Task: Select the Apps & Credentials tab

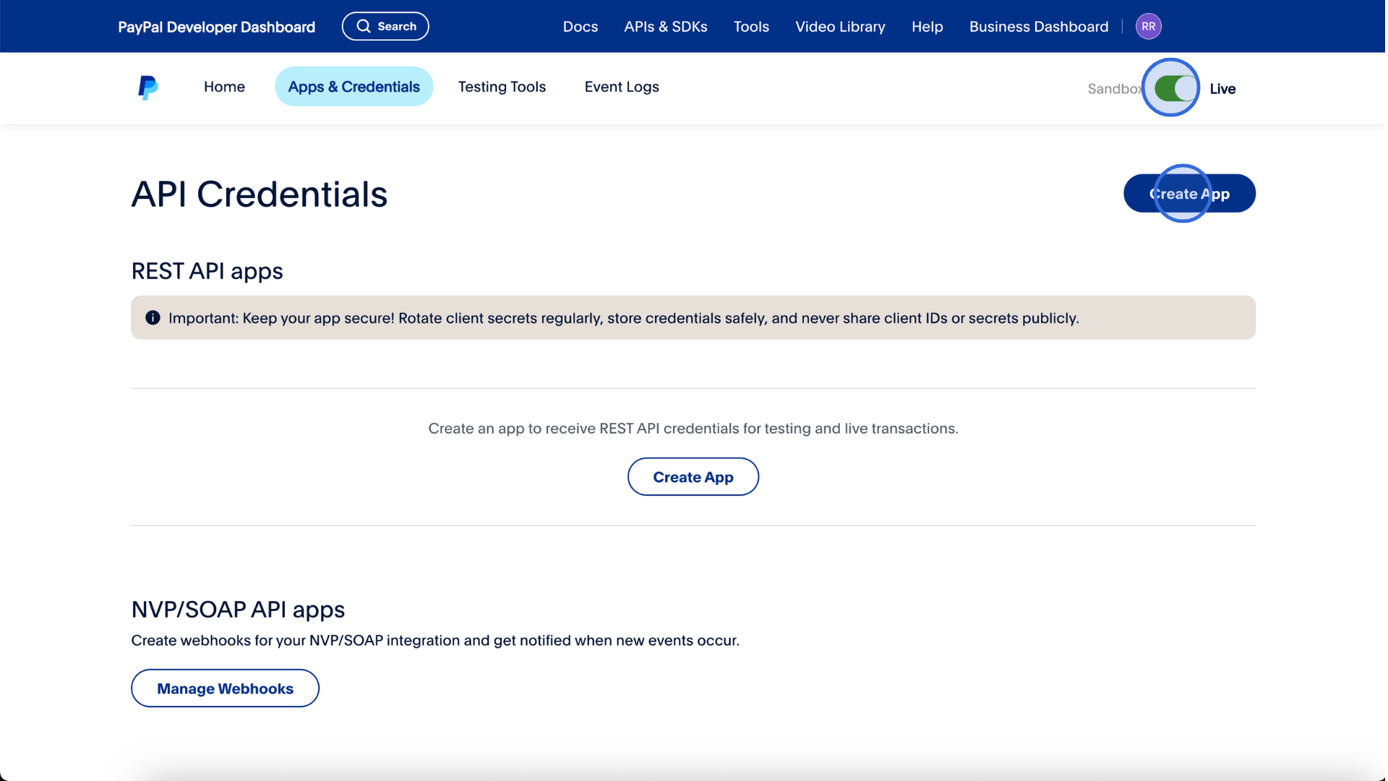Action: (354, 87)
